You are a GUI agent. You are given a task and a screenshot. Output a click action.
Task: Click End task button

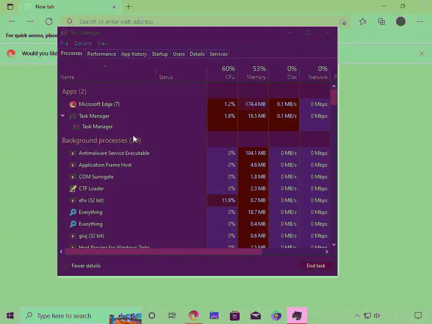pos(316,266)
